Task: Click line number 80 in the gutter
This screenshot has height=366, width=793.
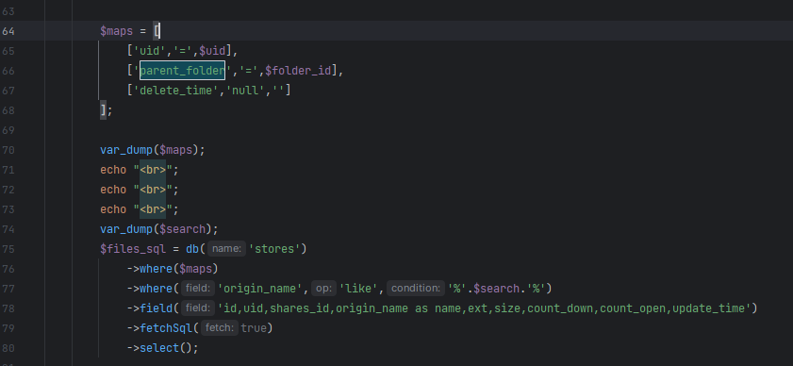Action: pos(8,348)
